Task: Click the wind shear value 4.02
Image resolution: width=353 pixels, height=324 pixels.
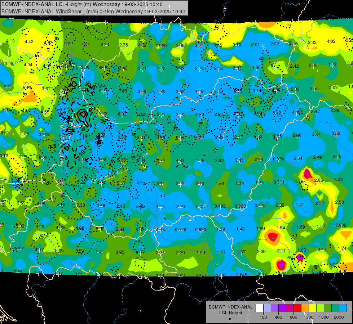Action: (x=331, y=41)
